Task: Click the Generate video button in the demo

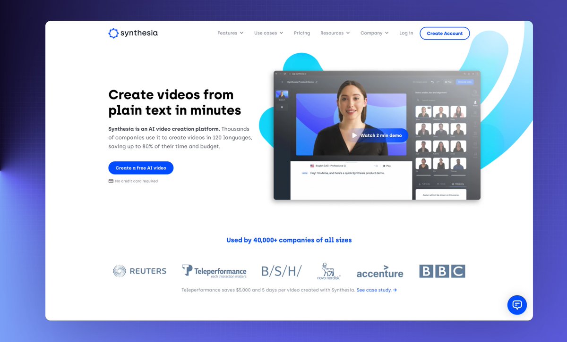Action: [x=464, y=82]
